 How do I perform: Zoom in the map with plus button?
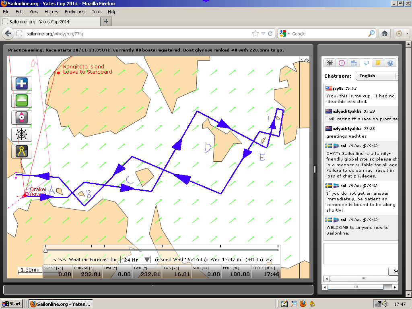pyautogui.click(x=22, y=84)
